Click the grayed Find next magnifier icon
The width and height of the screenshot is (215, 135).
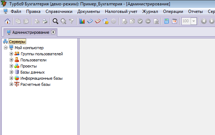point(63,21)
